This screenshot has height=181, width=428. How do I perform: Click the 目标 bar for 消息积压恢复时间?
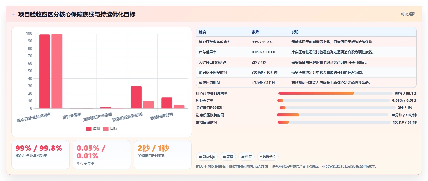tap(148, 105)
